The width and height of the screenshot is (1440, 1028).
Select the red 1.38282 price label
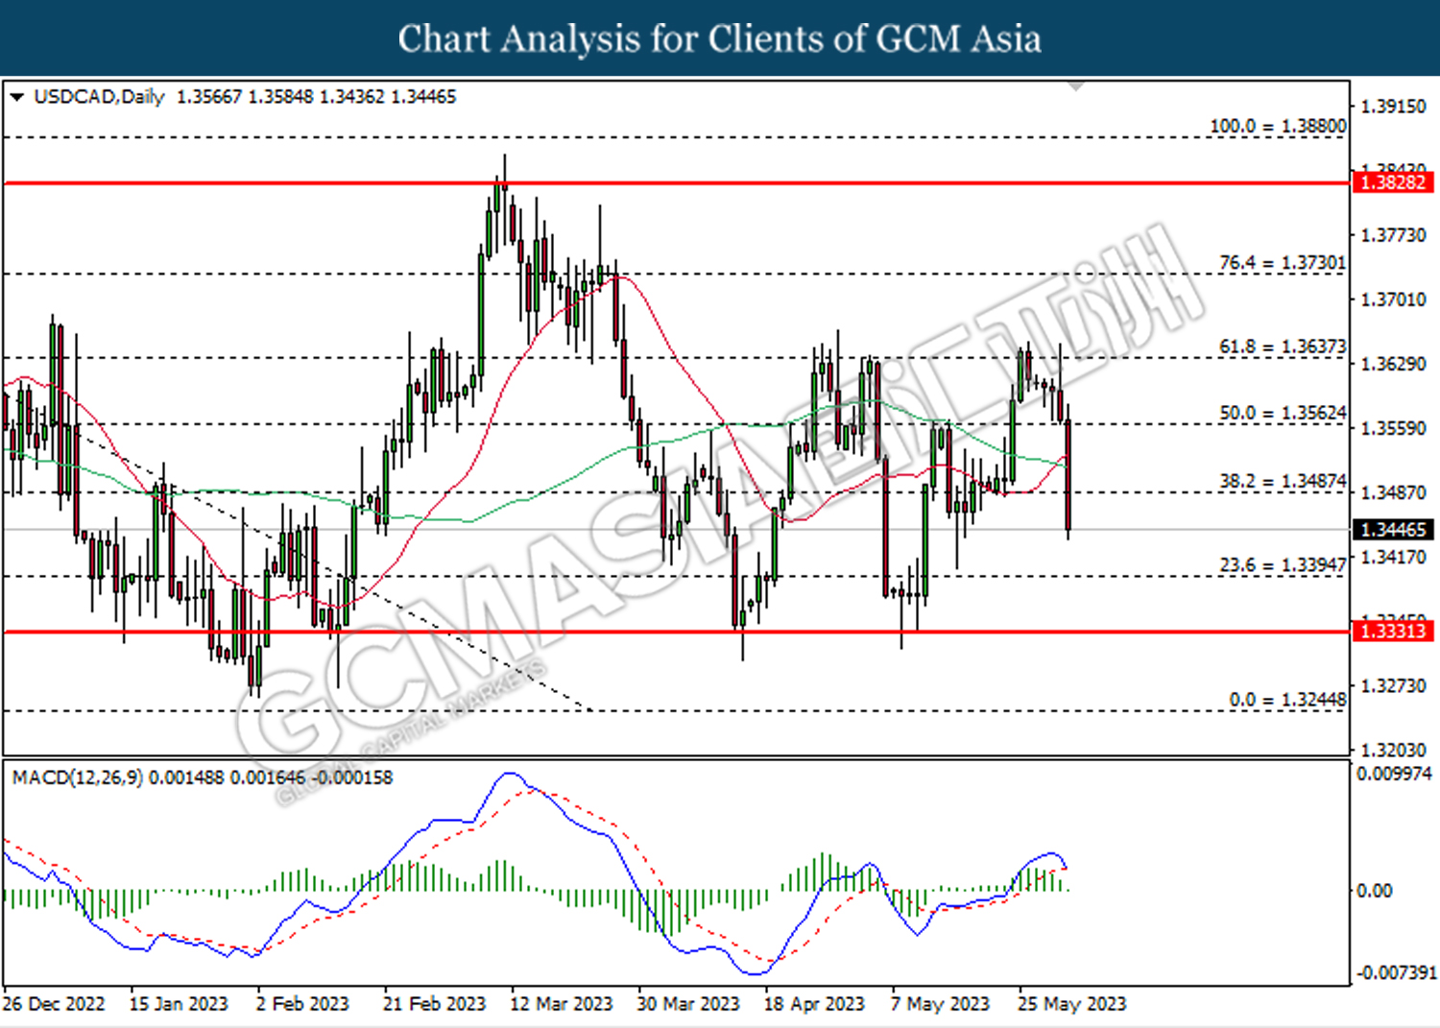pos(1394,182)
